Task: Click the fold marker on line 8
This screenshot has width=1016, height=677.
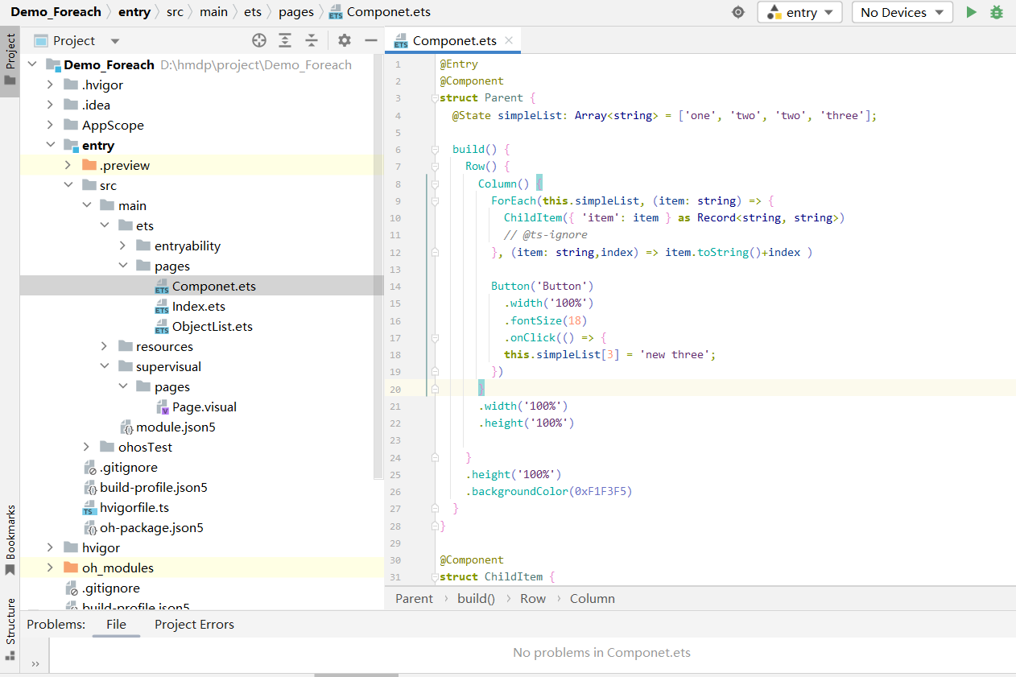Action: coord(435,184)
